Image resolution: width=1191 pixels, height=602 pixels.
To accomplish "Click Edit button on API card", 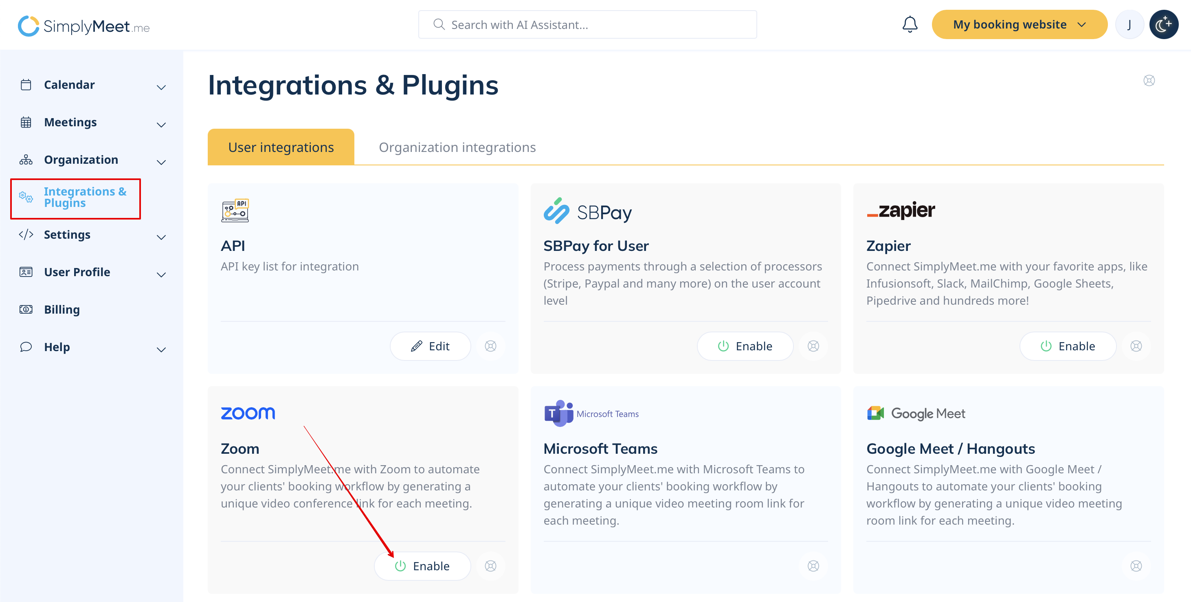I will coord(430,346).
